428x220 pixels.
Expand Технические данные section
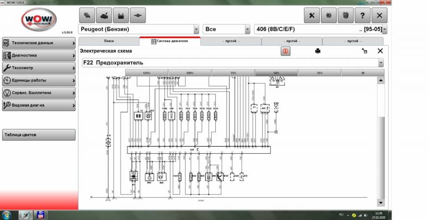pos(38,43)
